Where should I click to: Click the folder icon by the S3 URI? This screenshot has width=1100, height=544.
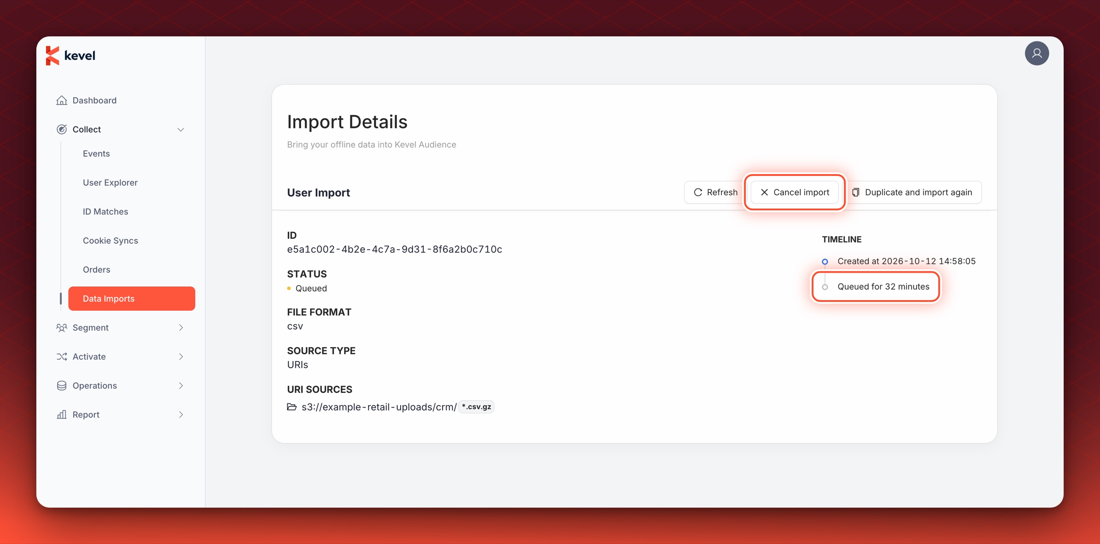[x=291, y=407]
